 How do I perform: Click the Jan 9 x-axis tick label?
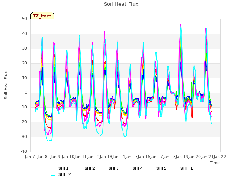point(55,157)
